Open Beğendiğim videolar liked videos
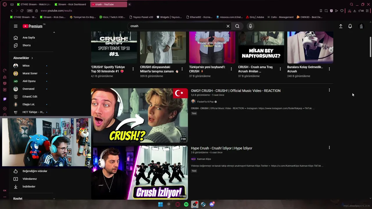The image size is (372, 209). 35,171
